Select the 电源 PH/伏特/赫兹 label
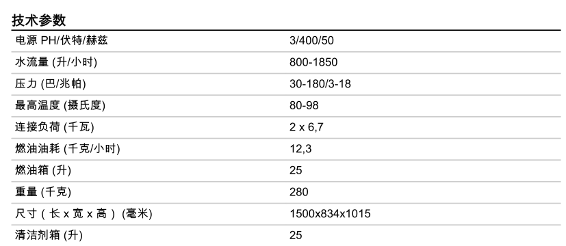 (62, 40)
